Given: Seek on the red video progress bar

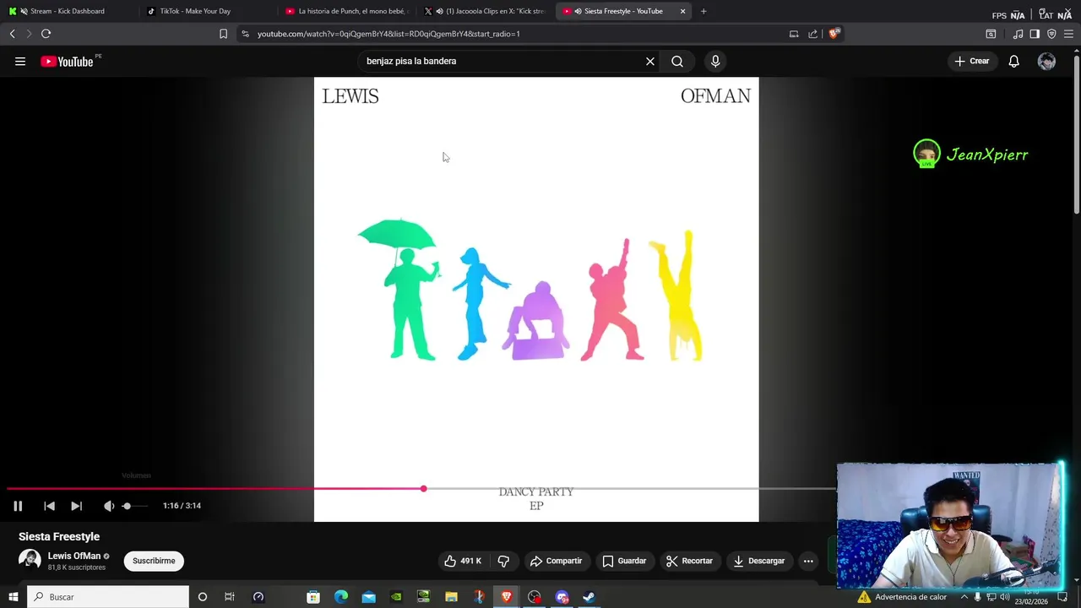Looking at the screenshot, I should [421, 488].
